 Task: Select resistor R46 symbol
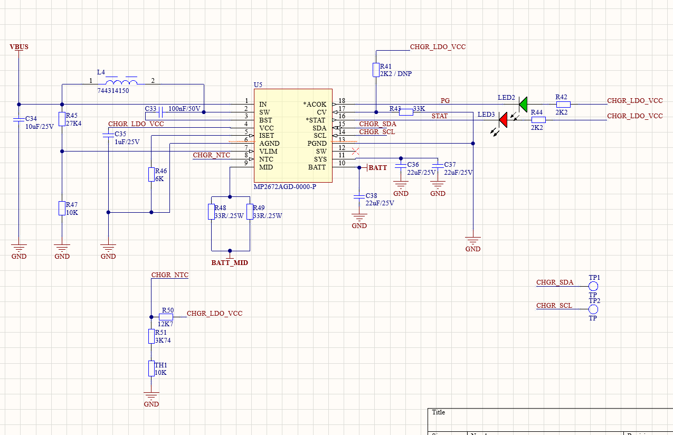(x=151, y=175)
